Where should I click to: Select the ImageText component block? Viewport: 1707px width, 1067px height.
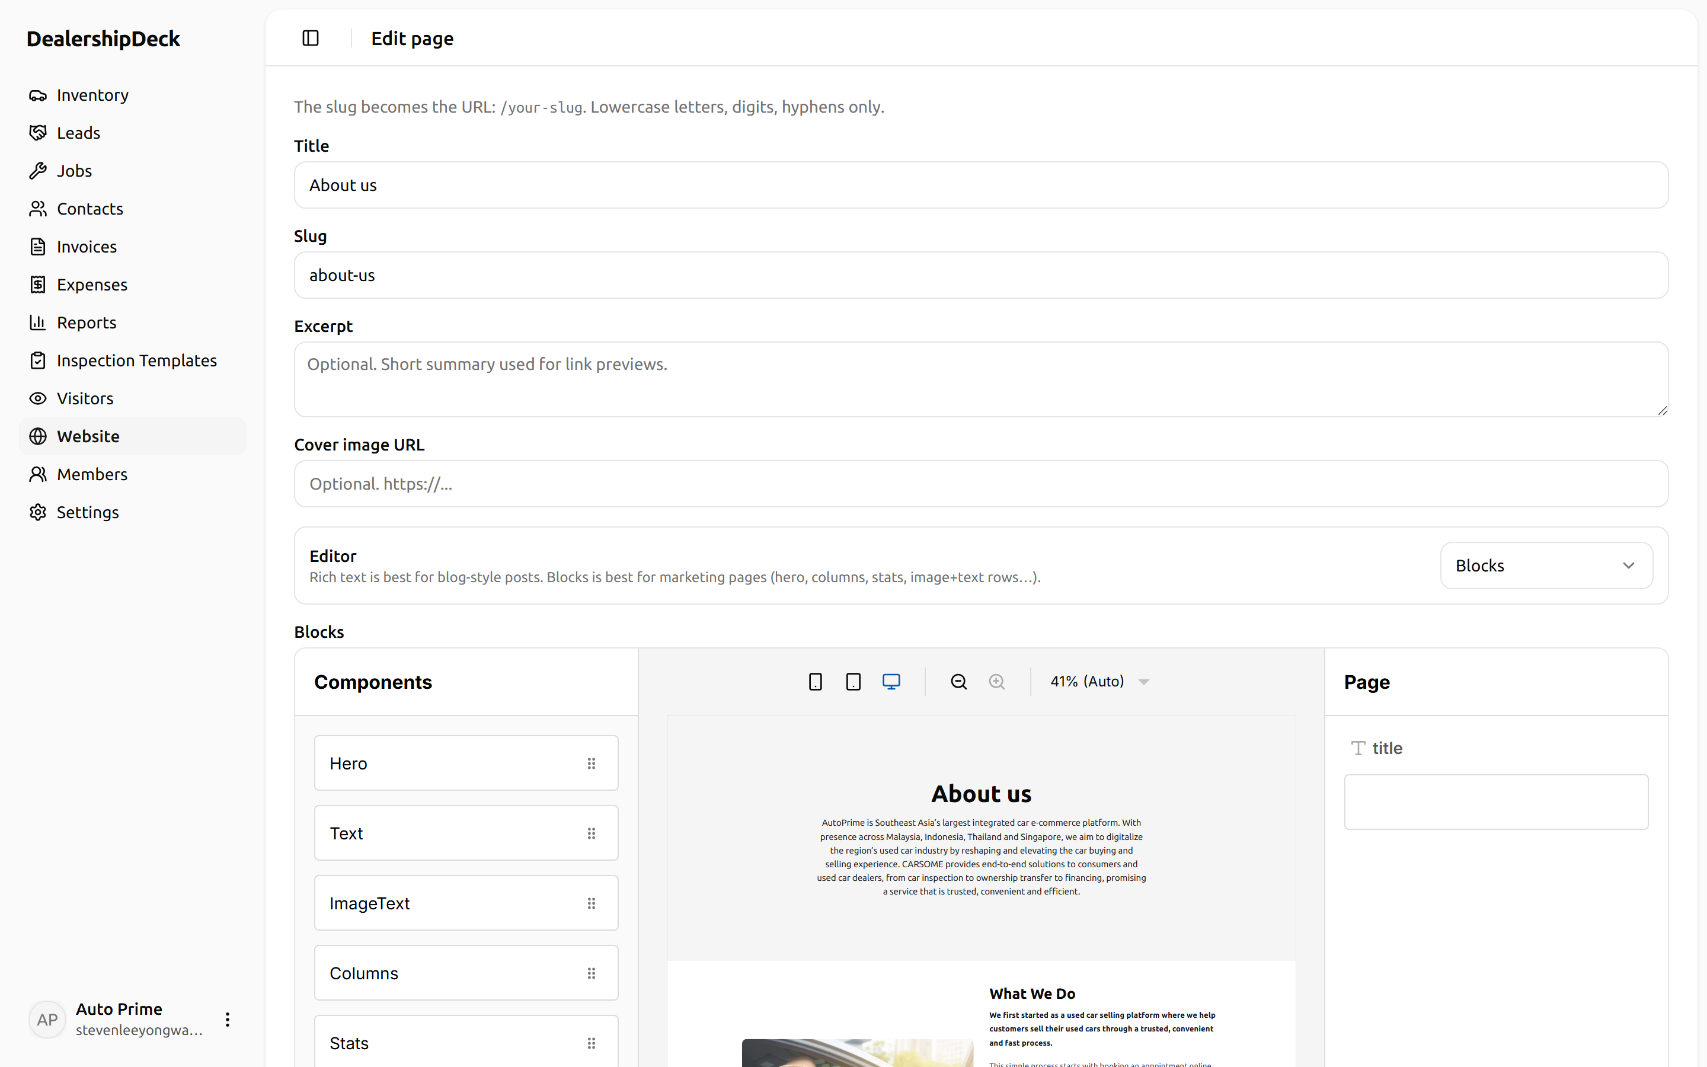[466, 903]
